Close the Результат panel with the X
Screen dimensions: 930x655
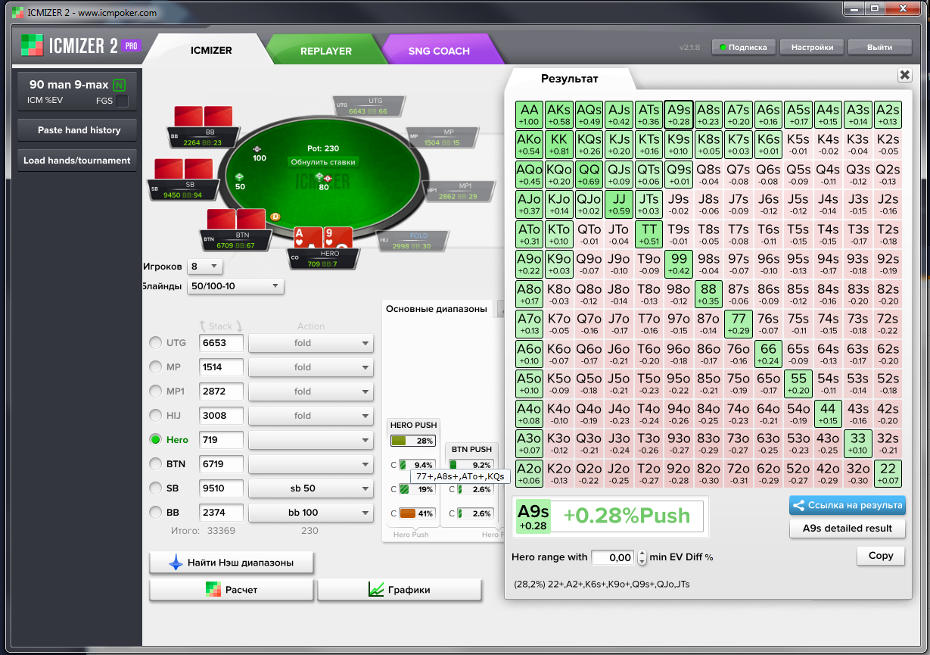(x=904, y=75)
